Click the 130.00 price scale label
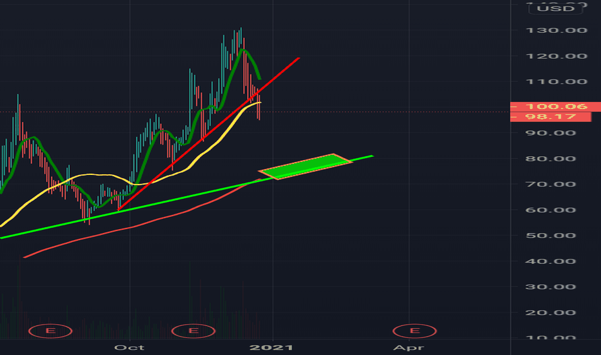601x355 pixels. (x=556, y=30)
